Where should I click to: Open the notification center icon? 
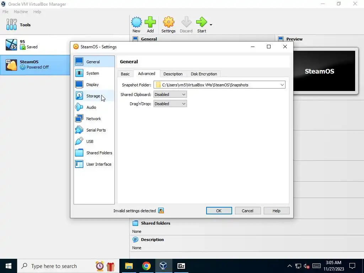click(x=352, y=266)
